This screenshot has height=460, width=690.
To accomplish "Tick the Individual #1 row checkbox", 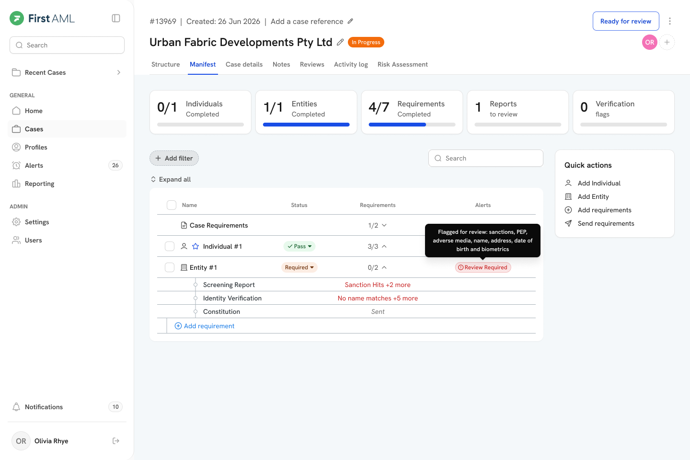I will [170, 246].
